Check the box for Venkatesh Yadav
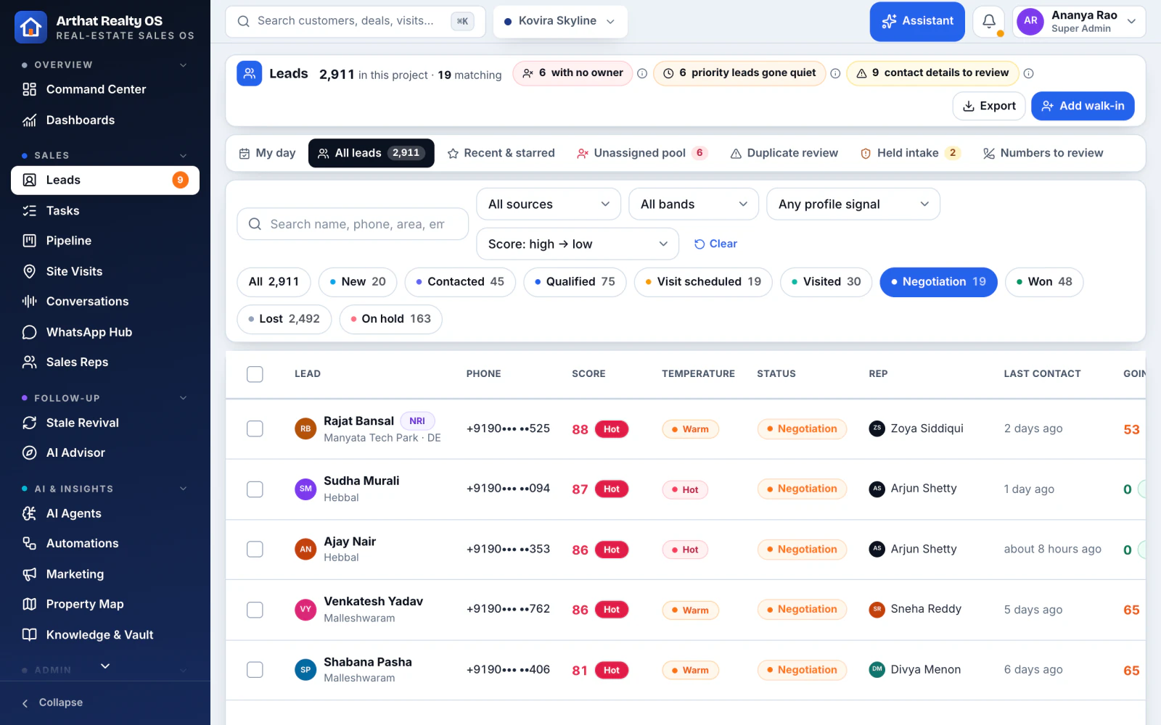 tap(255, 610)
